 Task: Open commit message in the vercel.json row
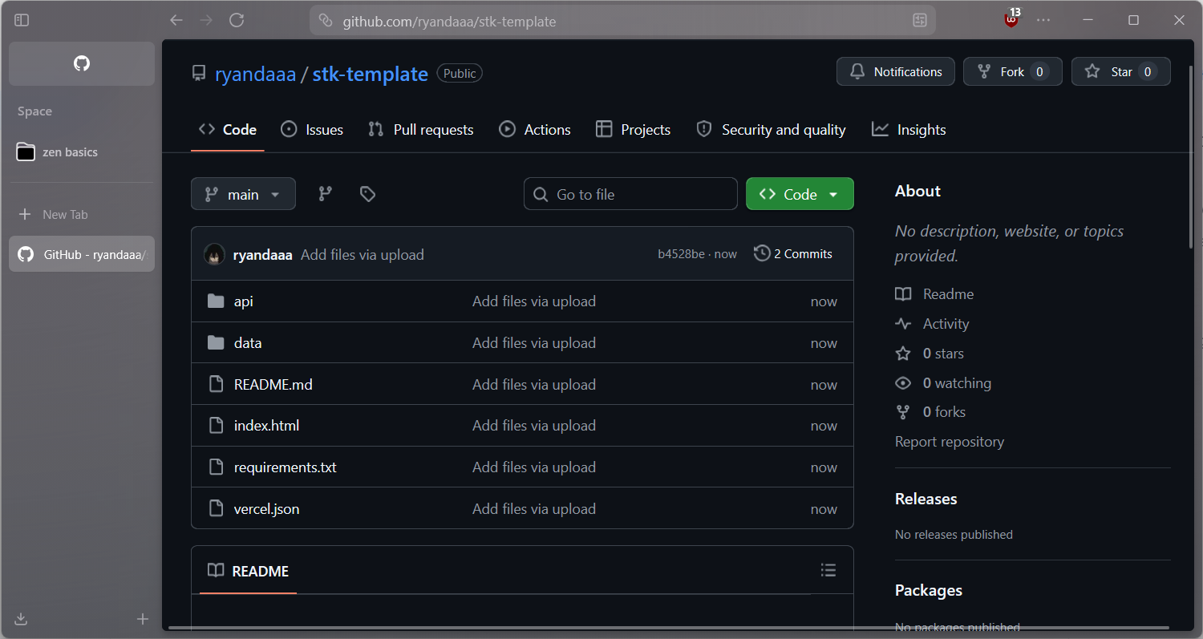click(534, 509)
